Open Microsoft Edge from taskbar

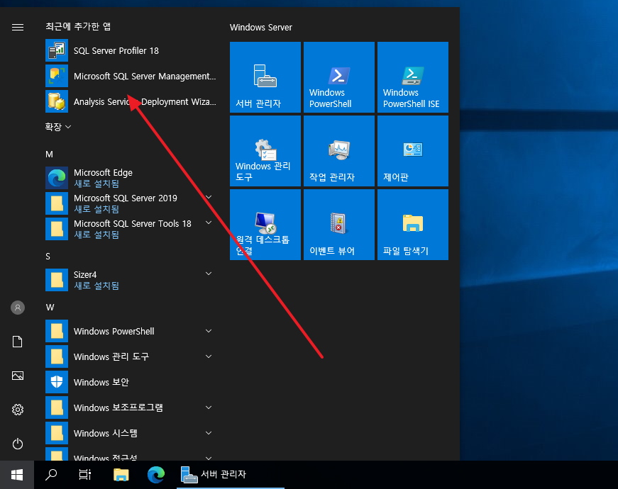click(156, 475)
